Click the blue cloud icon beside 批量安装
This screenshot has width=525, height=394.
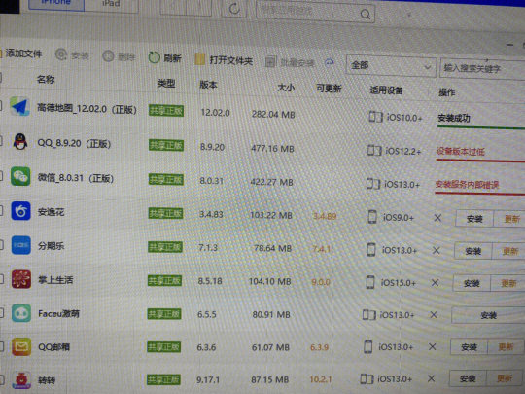tap(330, 62)
